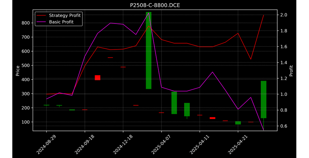The height and width of the screenshot is (158, 309).
Task: Click the x-axis date label 2024-12-18
Action: pos(122,145)
